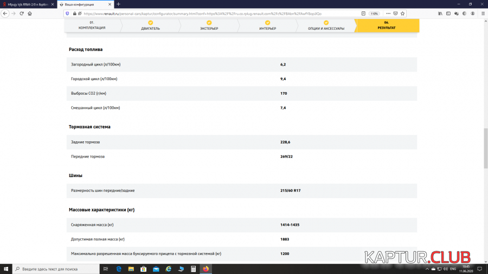Open the Экстерьер configurator step

209,25
